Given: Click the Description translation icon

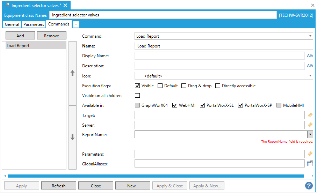Looking at the screenshot, I should 310,66.
